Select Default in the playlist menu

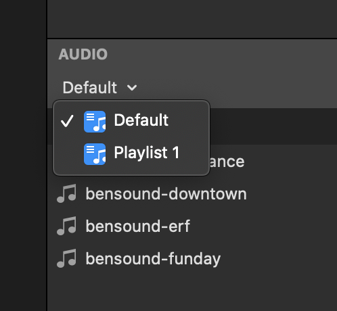131,122
